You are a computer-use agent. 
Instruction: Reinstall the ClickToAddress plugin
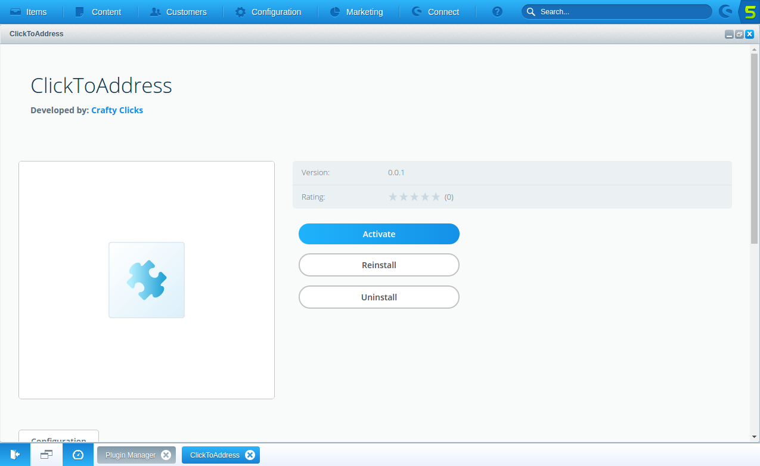point(379,265)
